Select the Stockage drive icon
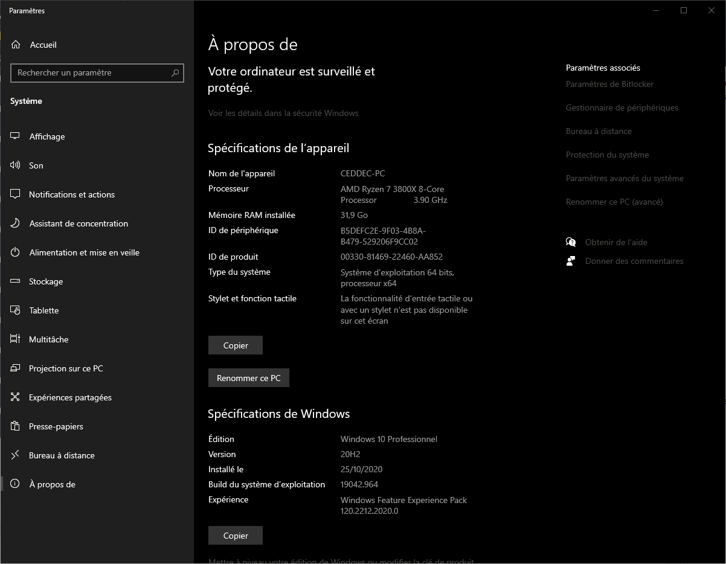The width and height of the screenshot is (726, 564). [x=16, y=281]
